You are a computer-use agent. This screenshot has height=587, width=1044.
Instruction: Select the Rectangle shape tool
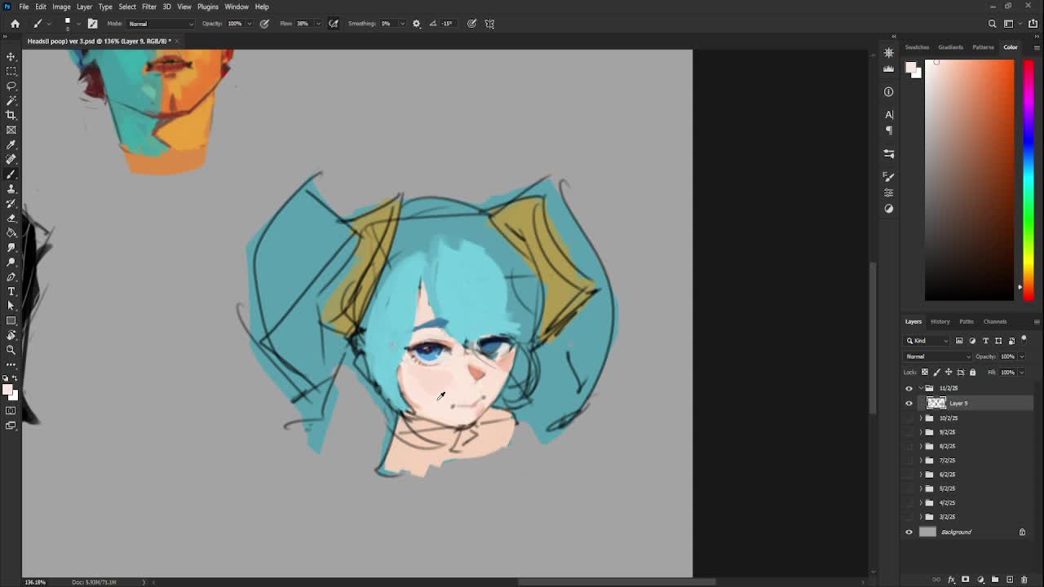pyautogui.click(x=11, y=320)
